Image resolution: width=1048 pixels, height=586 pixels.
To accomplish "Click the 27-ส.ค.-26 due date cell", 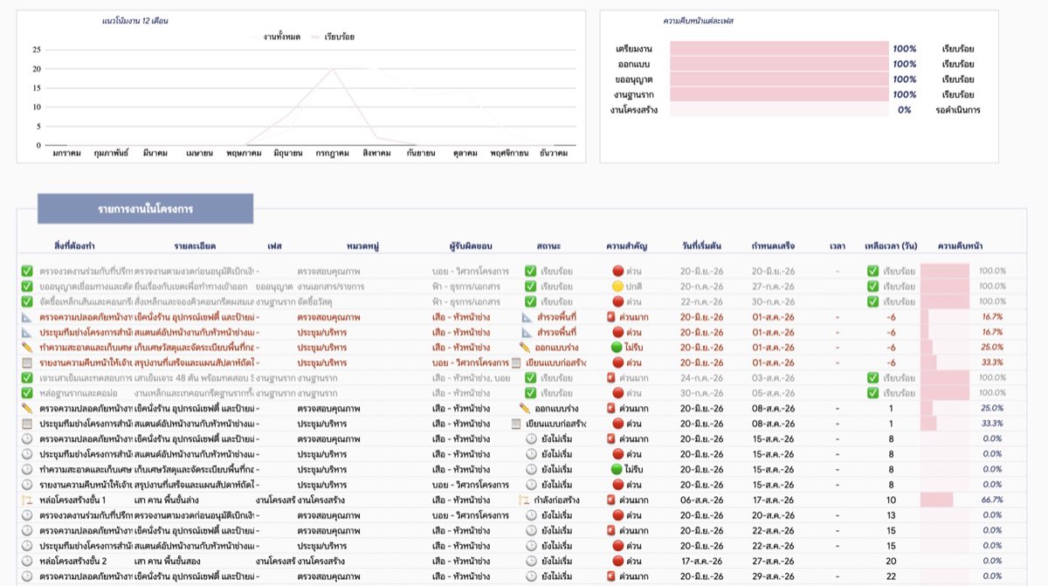I will click(x=773, y=561).
